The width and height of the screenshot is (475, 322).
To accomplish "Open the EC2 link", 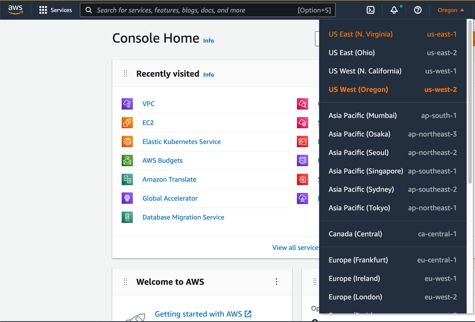I will coord(148,123).
